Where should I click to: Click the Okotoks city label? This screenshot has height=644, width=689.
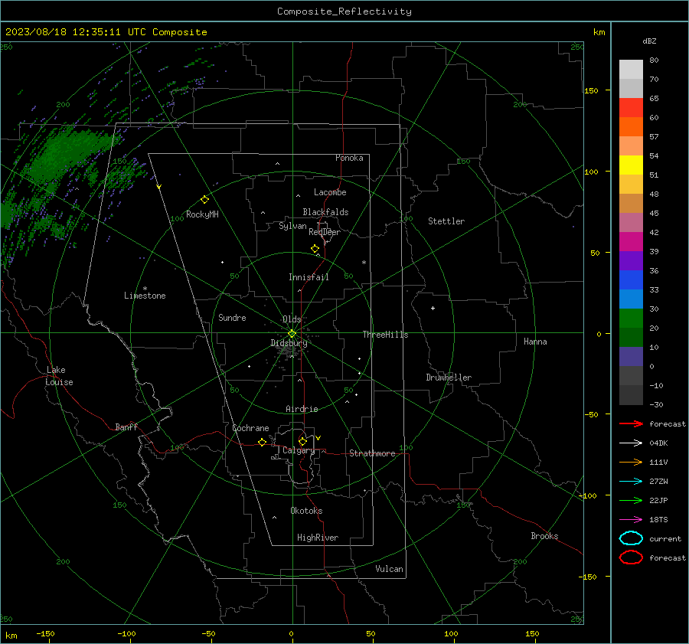click(x=306, y=510)
